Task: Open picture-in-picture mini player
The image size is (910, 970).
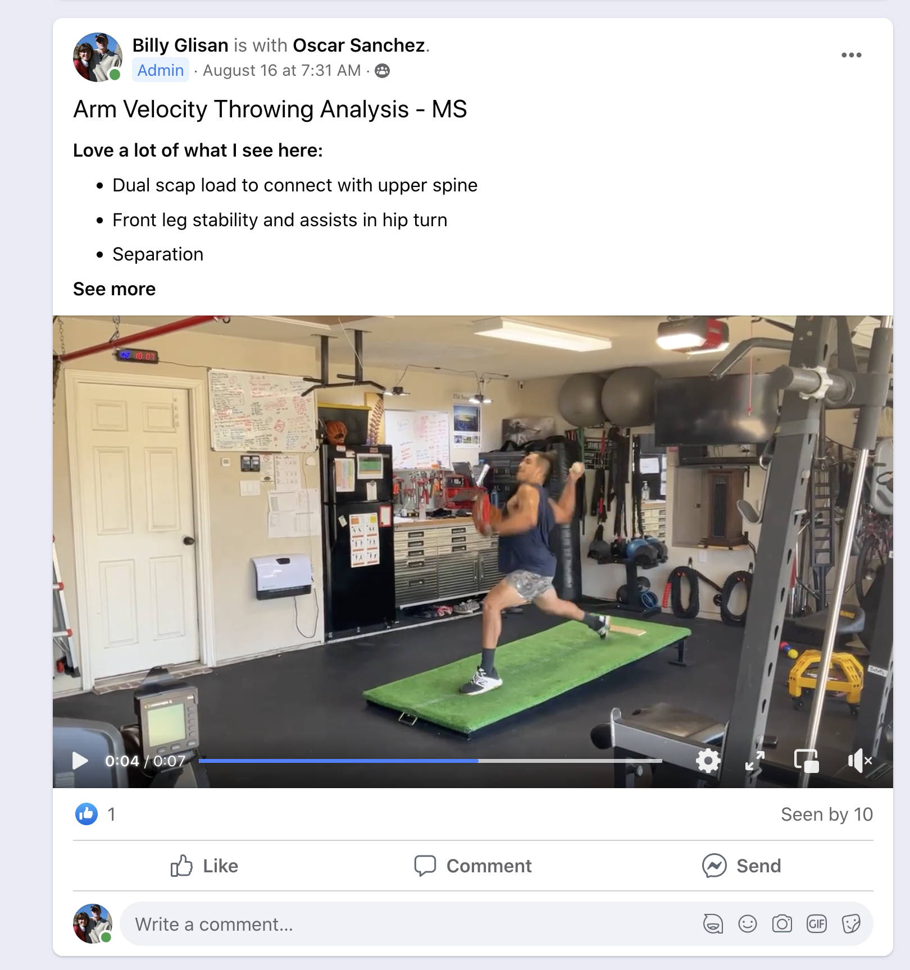Action: click(x=806, y=761)
